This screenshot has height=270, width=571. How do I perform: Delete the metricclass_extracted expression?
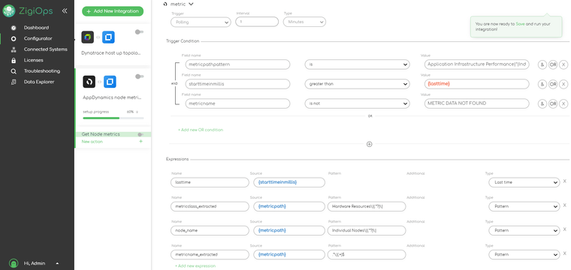point(565,205)
